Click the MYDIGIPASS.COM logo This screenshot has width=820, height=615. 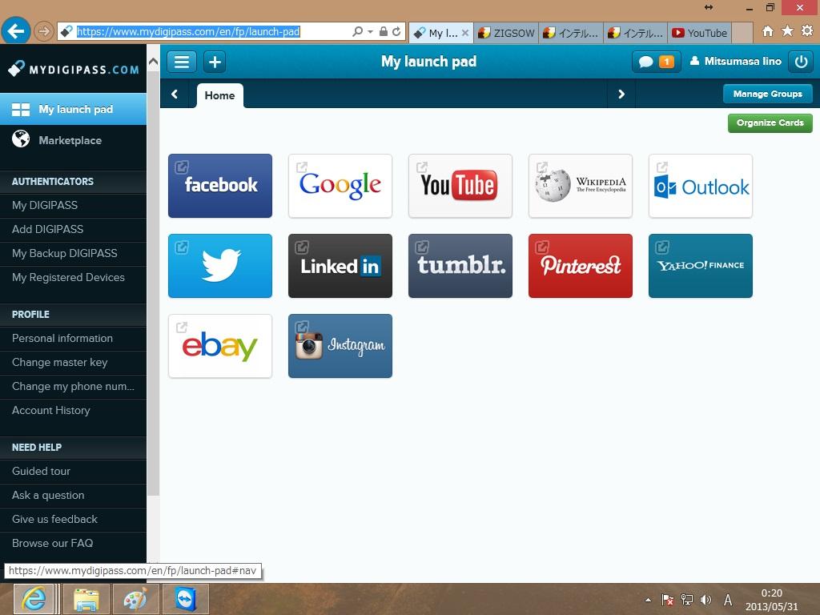coord(74,69)
